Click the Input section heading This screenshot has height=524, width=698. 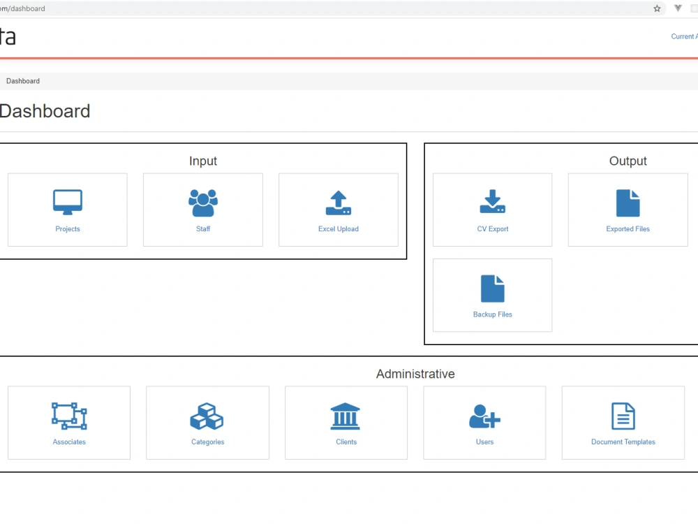(x=203, y=161)
